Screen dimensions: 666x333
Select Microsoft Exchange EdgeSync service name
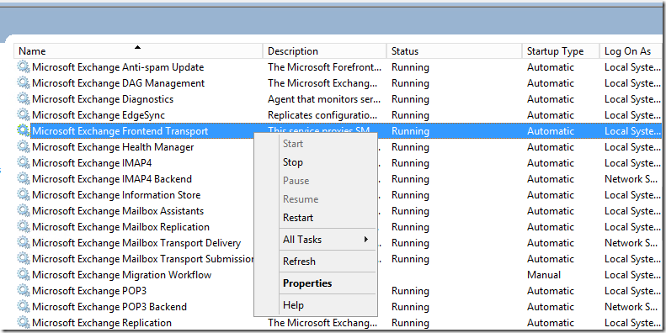[99, 115]
